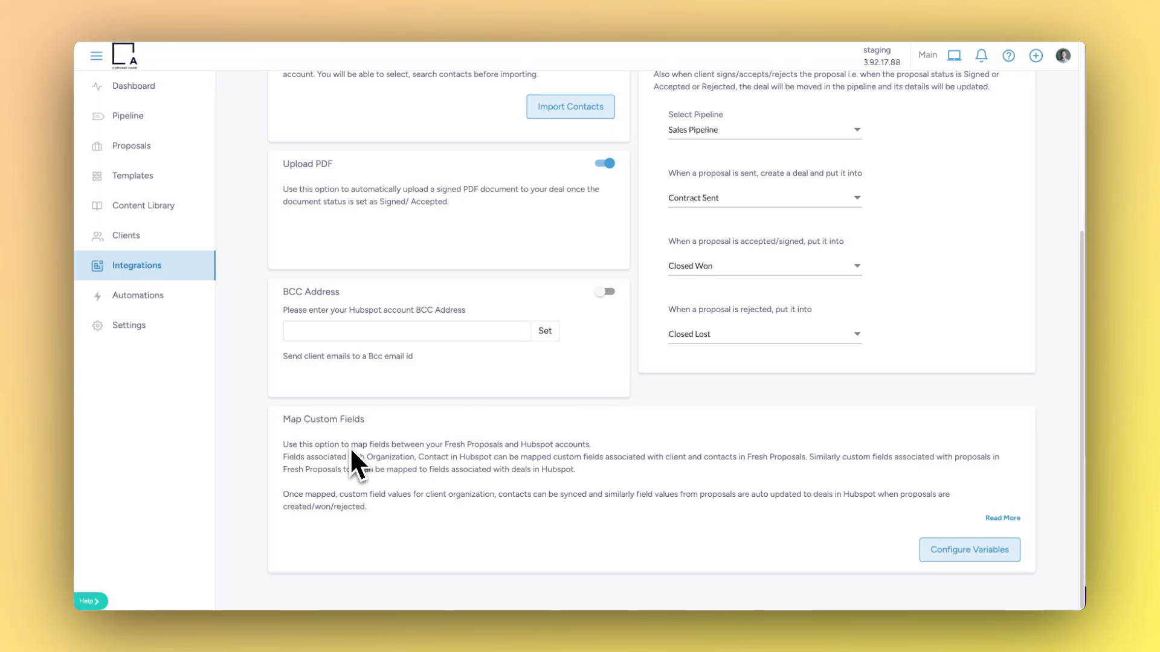Click the company logo icon
The image size is (1160, 652).
pos(124,56)
